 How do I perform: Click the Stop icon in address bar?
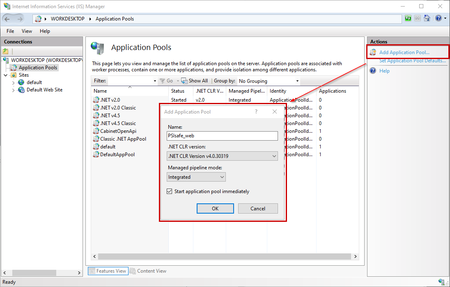pos(417,18)
